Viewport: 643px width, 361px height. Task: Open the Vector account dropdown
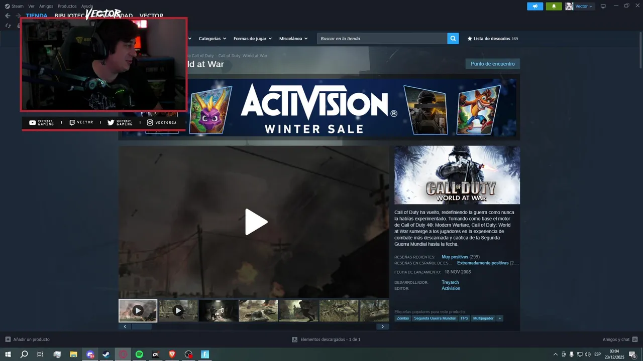pyautogui.click(x=584, y=6)
